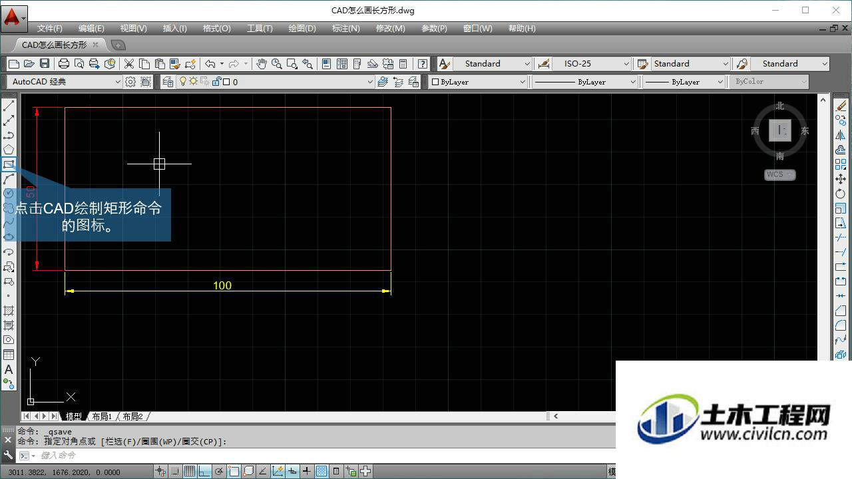This screenshot has height=479, width=852.
Task: Click the layer 0 color swatch
Action: pos(226,82)
